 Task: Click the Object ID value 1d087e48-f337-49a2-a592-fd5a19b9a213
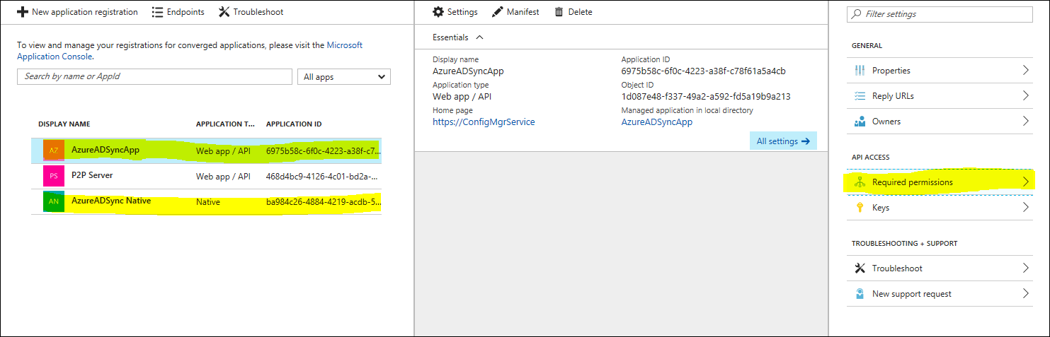point(706,97)
